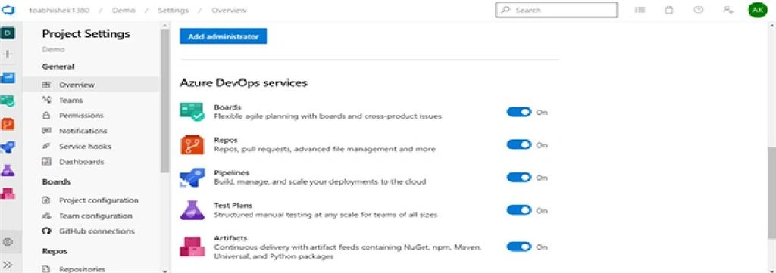Open Repos icon in the left rail
This screenshot has width=776, height=273.
click(x=8, y=124)
